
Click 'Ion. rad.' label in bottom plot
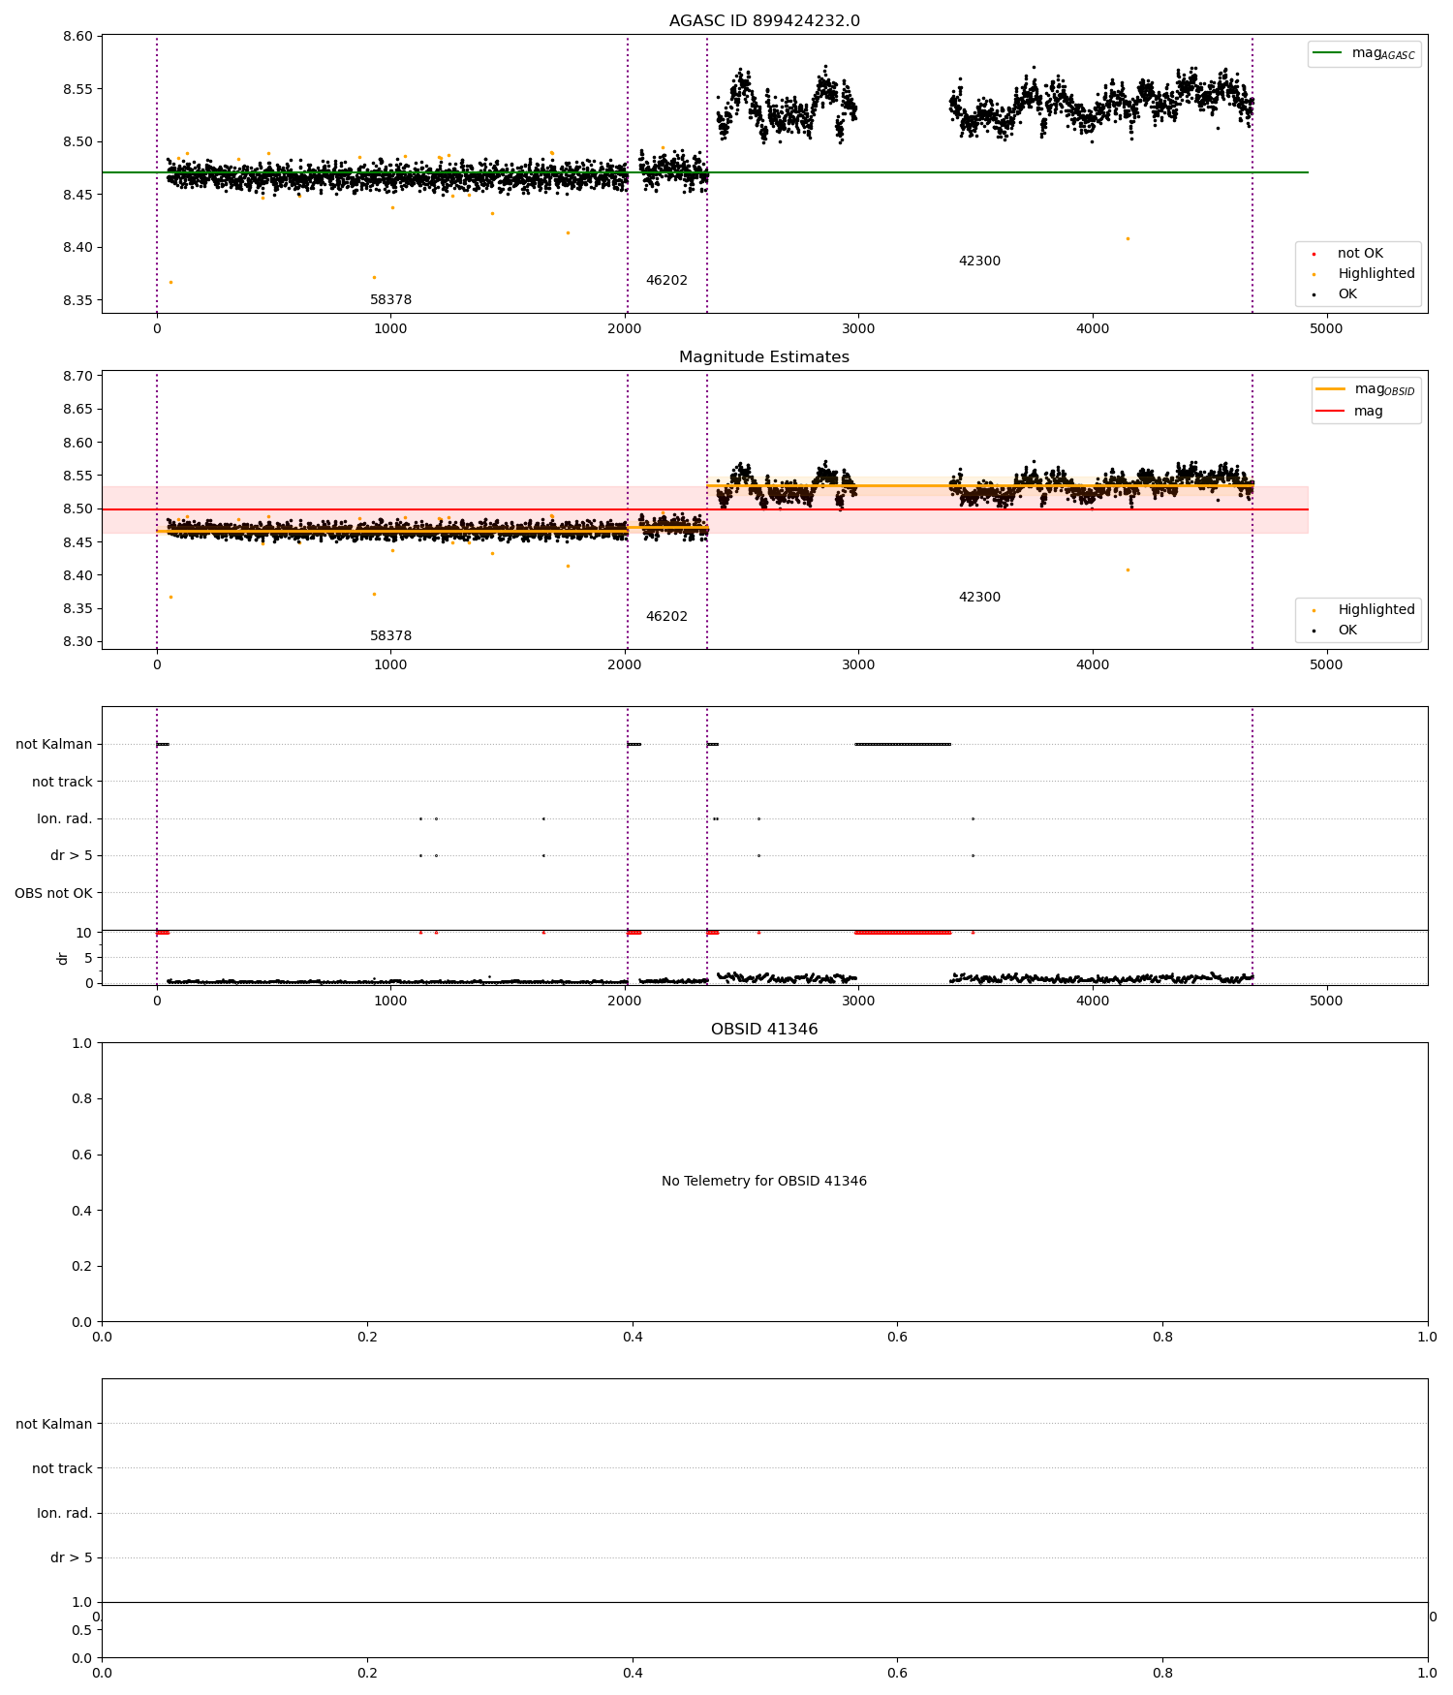coord(65,1514)
